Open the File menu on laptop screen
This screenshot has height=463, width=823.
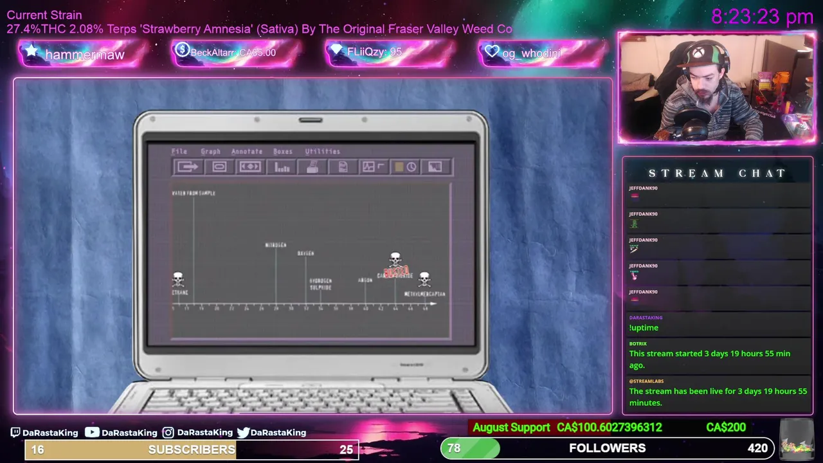click(179, 152)
